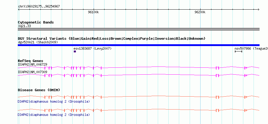
Task: Select the RefSeq Genes track title
Action: point(31,61)
